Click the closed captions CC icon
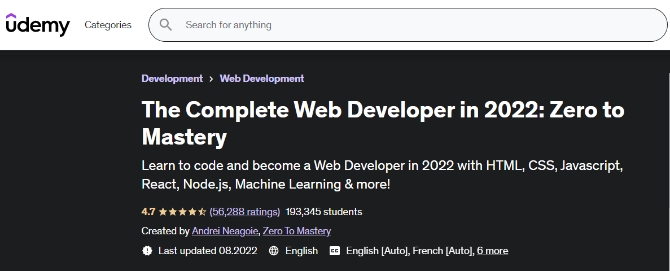The height and width of the screenshot is (271, 670). (x=335, y=251)
